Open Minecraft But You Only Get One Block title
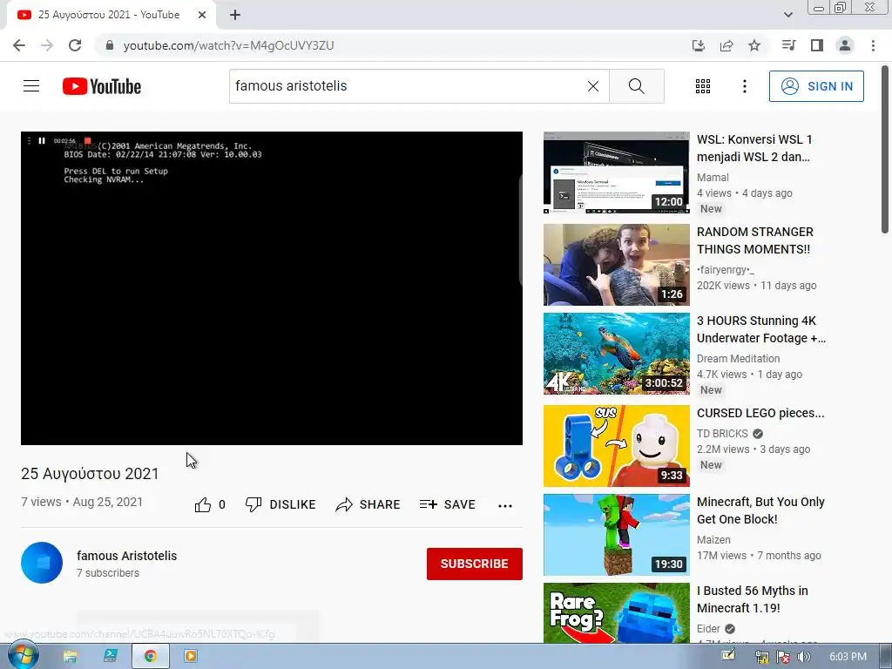 click(760, 510)
